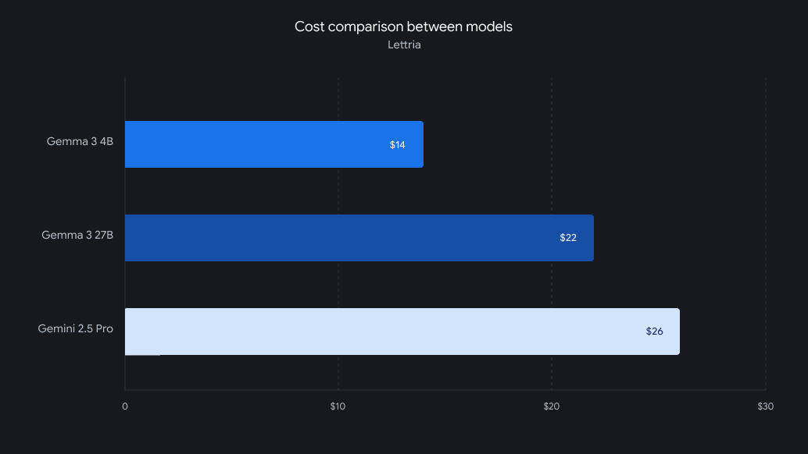Screen dimensions: 808x454
Task: Click the Gemma 3 4B axis label
Action: [x=80, y=141]
